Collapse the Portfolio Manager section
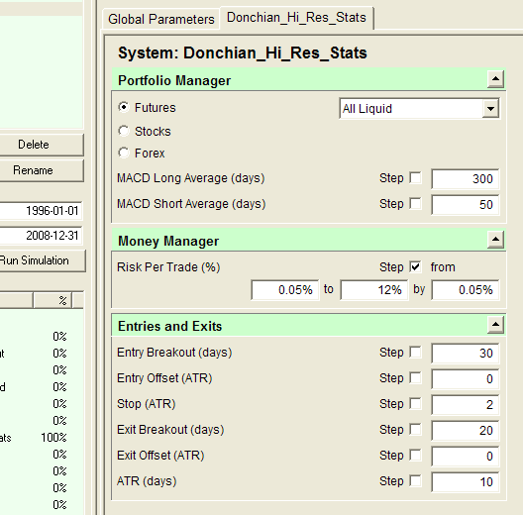 click(x=495, y=79)
